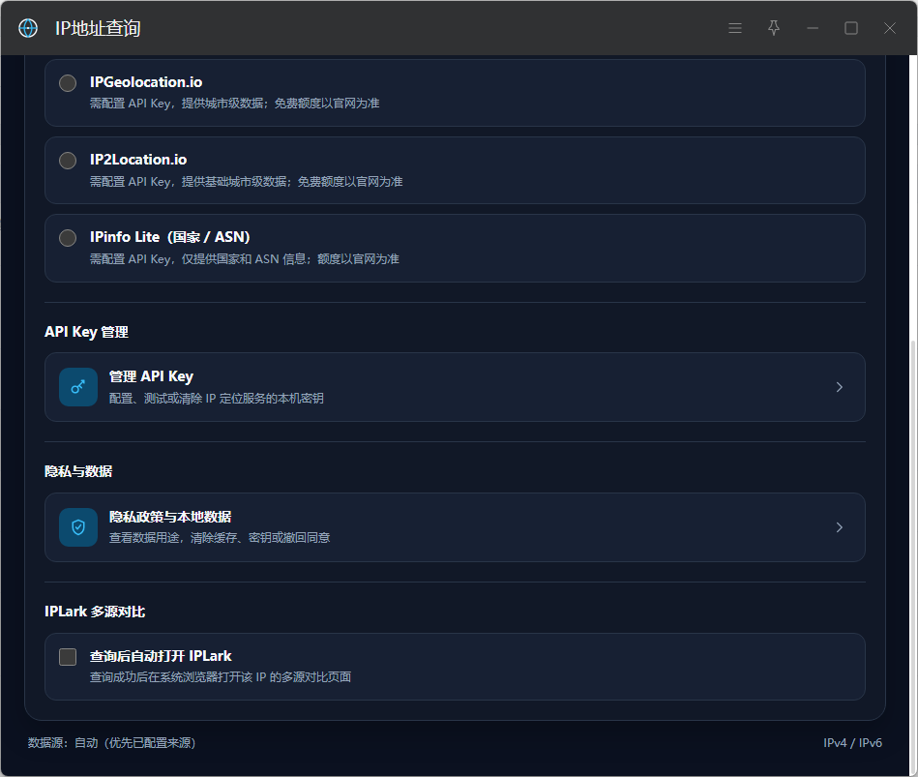The width and height of the screenshot is (918, 777).
Task: Choose the IPinfo Lite radio option
Action: coord(68,238)
